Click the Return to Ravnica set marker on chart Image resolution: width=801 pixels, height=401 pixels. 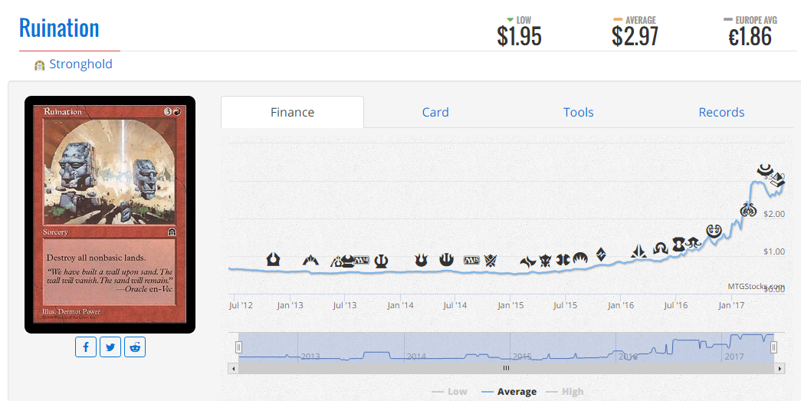274,259
